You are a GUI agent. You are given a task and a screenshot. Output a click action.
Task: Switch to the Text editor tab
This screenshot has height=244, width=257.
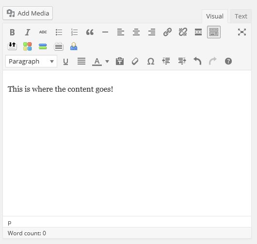tap(241, 16)
